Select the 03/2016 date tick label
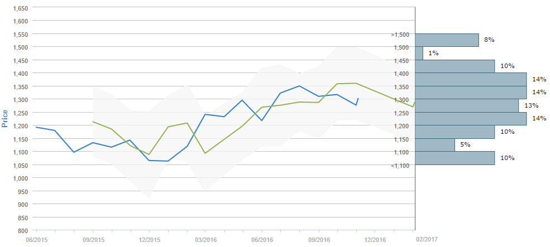Image resolution: width=550 pixels, height=247 pixels. pos(205,240)
